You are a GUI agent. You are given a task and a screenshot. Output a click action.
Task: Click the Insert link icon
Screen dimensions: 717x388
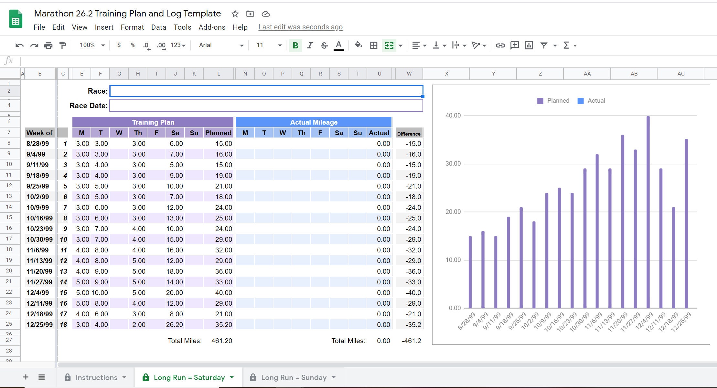point(500,45)
